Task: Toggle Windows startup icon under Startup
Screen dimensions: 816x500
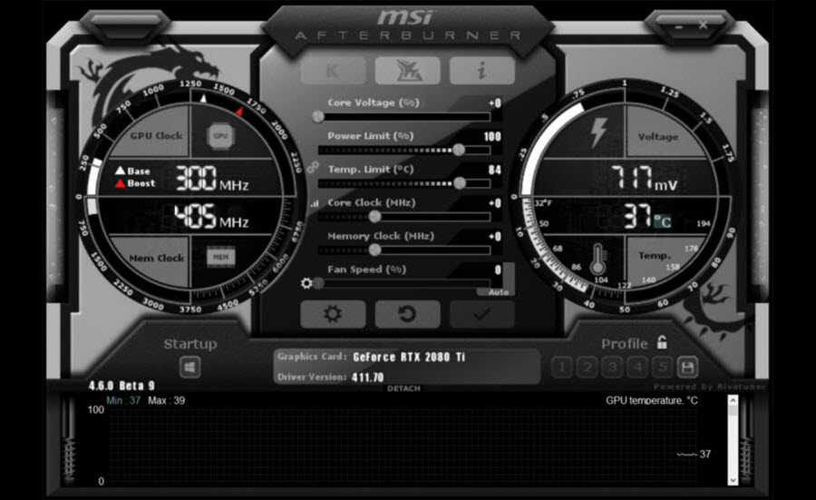Action: [190, 368]
